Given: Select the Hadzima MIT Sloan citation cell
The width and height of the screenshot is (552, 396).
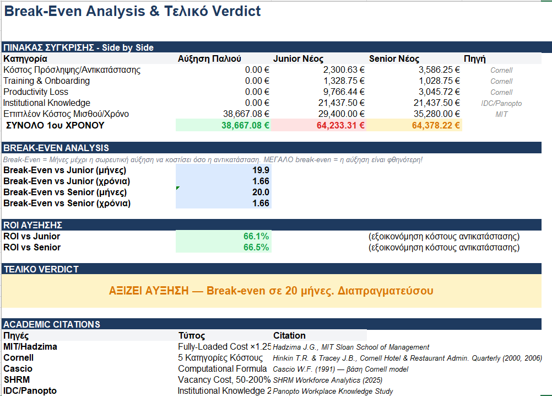Looking at the screenshot, I should [x=351, y=347].
